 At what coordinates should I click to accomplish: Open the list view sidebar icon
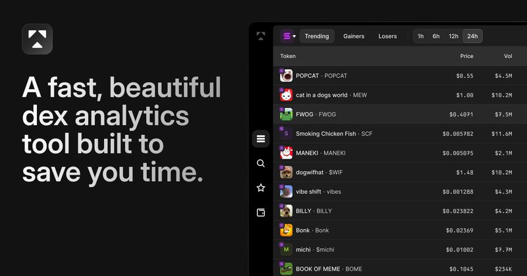pos(261,138)
